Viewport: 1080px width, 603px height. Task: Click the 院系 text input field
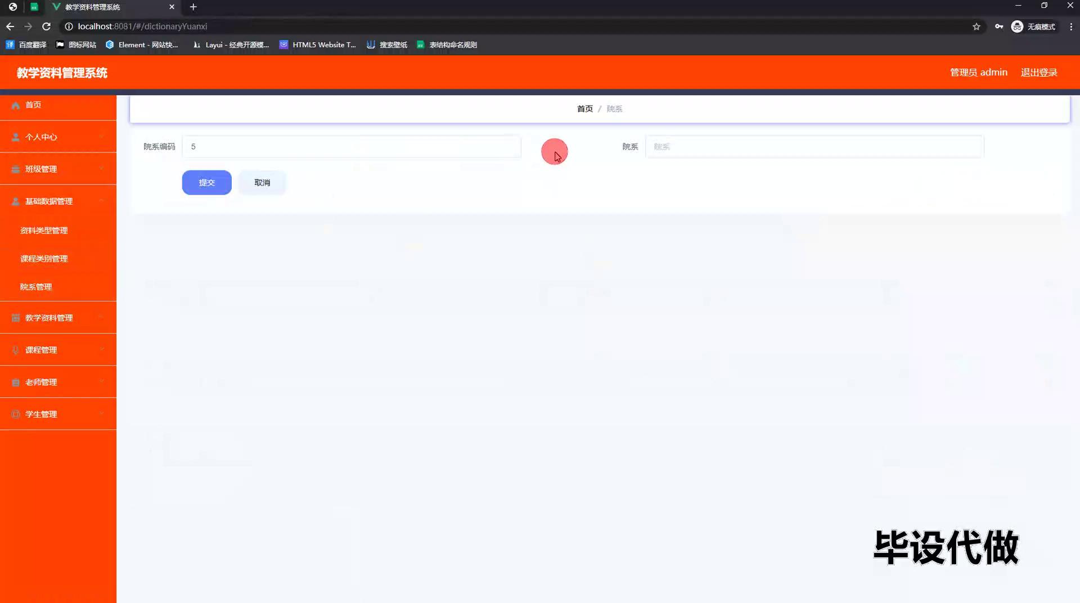[814, 147]
